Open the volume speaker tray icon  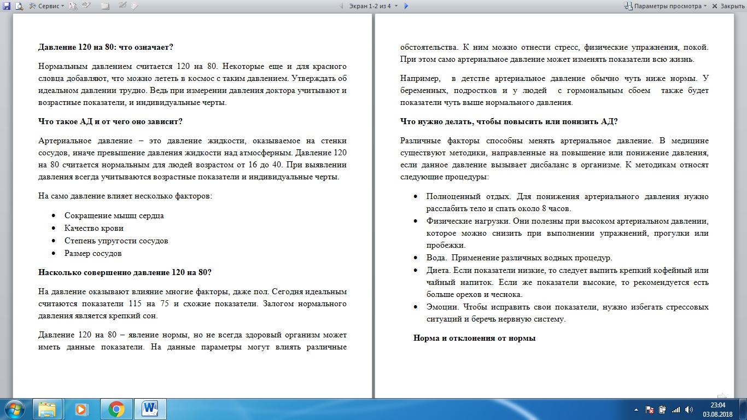point(688,409)
